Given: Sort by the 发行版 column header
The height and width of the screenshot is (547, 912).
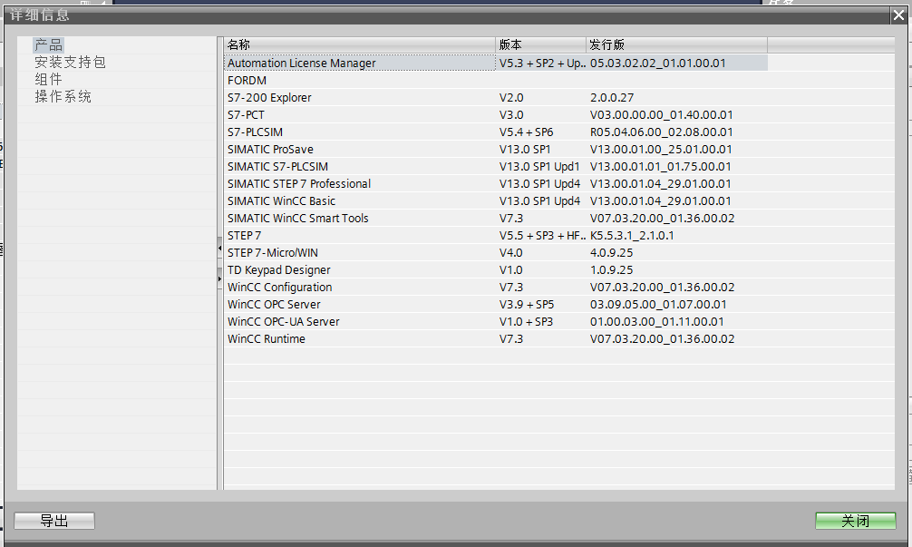Looking at the screenshot, I should click(677, 44).
